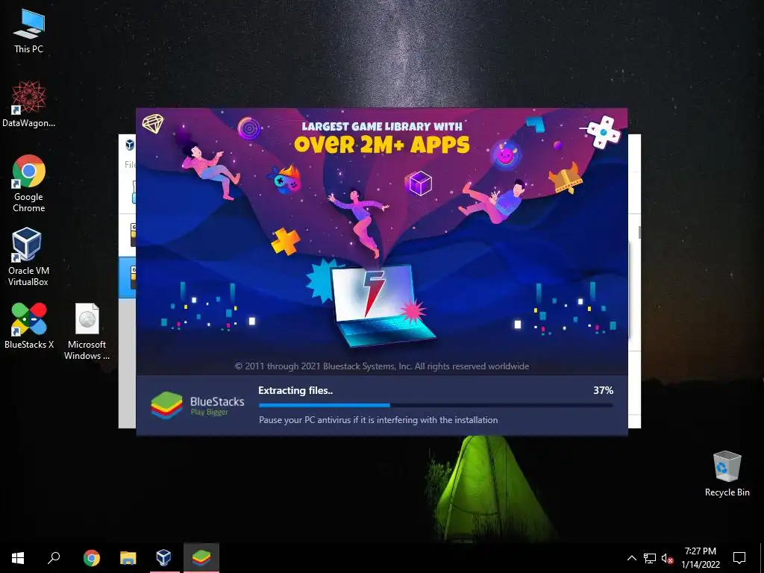Launch Oracle VM VirtualBox desktop shortcut
The height and width of the screenshot is (573, 764).
tap(28, 257)
